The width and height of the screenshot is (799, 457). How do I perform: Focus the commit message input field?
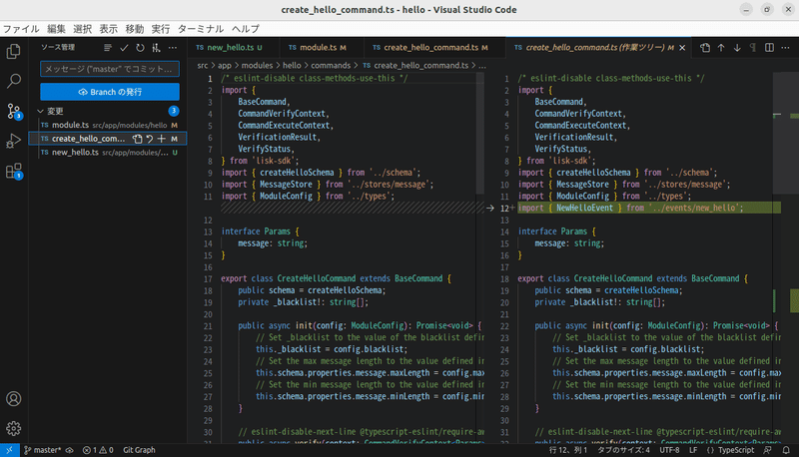110,69
